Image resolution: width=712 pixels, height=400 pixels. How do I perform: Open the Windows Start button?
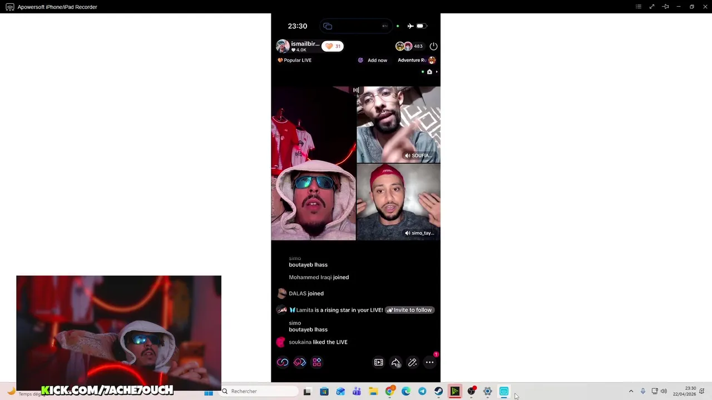(209, 392)
